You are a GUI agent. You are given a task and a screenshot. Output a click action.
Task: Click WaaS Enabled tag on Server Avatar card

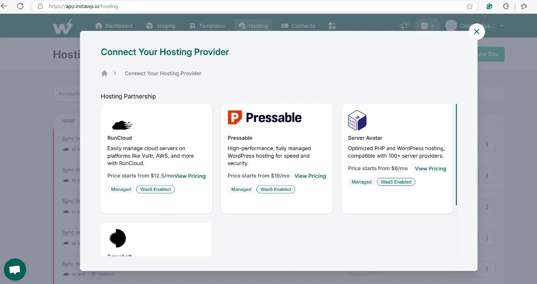click(396, 182)
